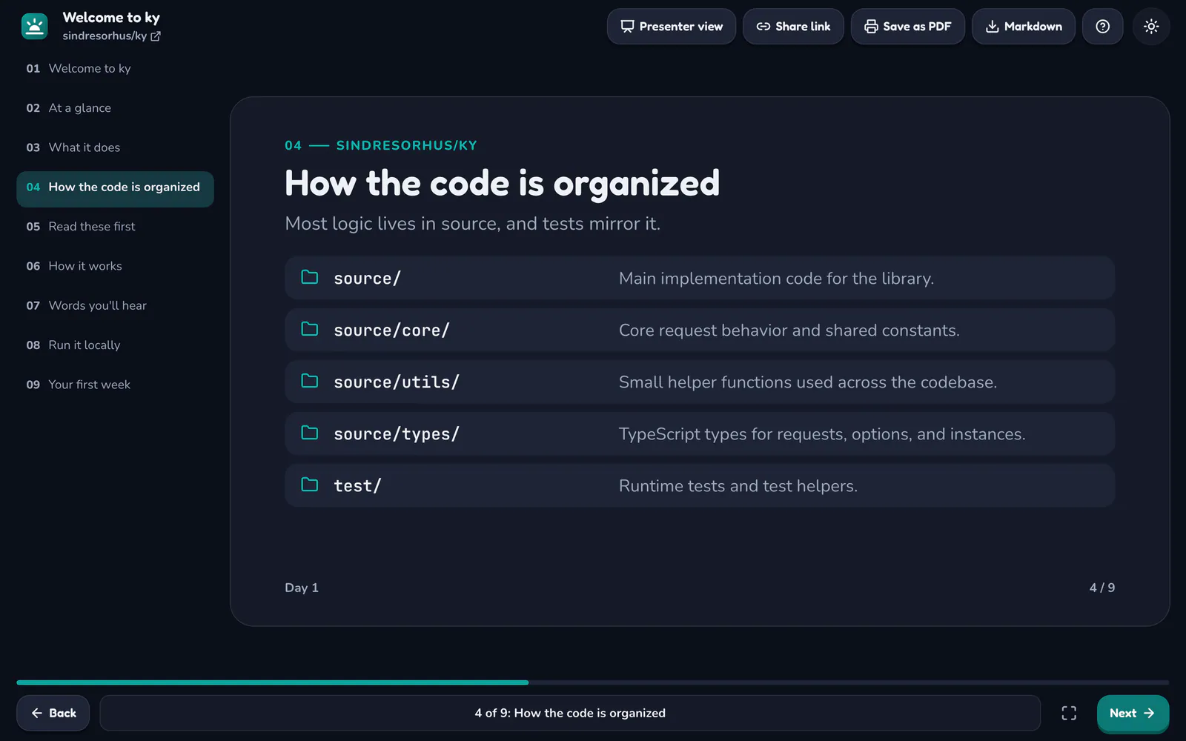Click the folder icon beside source/core/

click(310, 329)
